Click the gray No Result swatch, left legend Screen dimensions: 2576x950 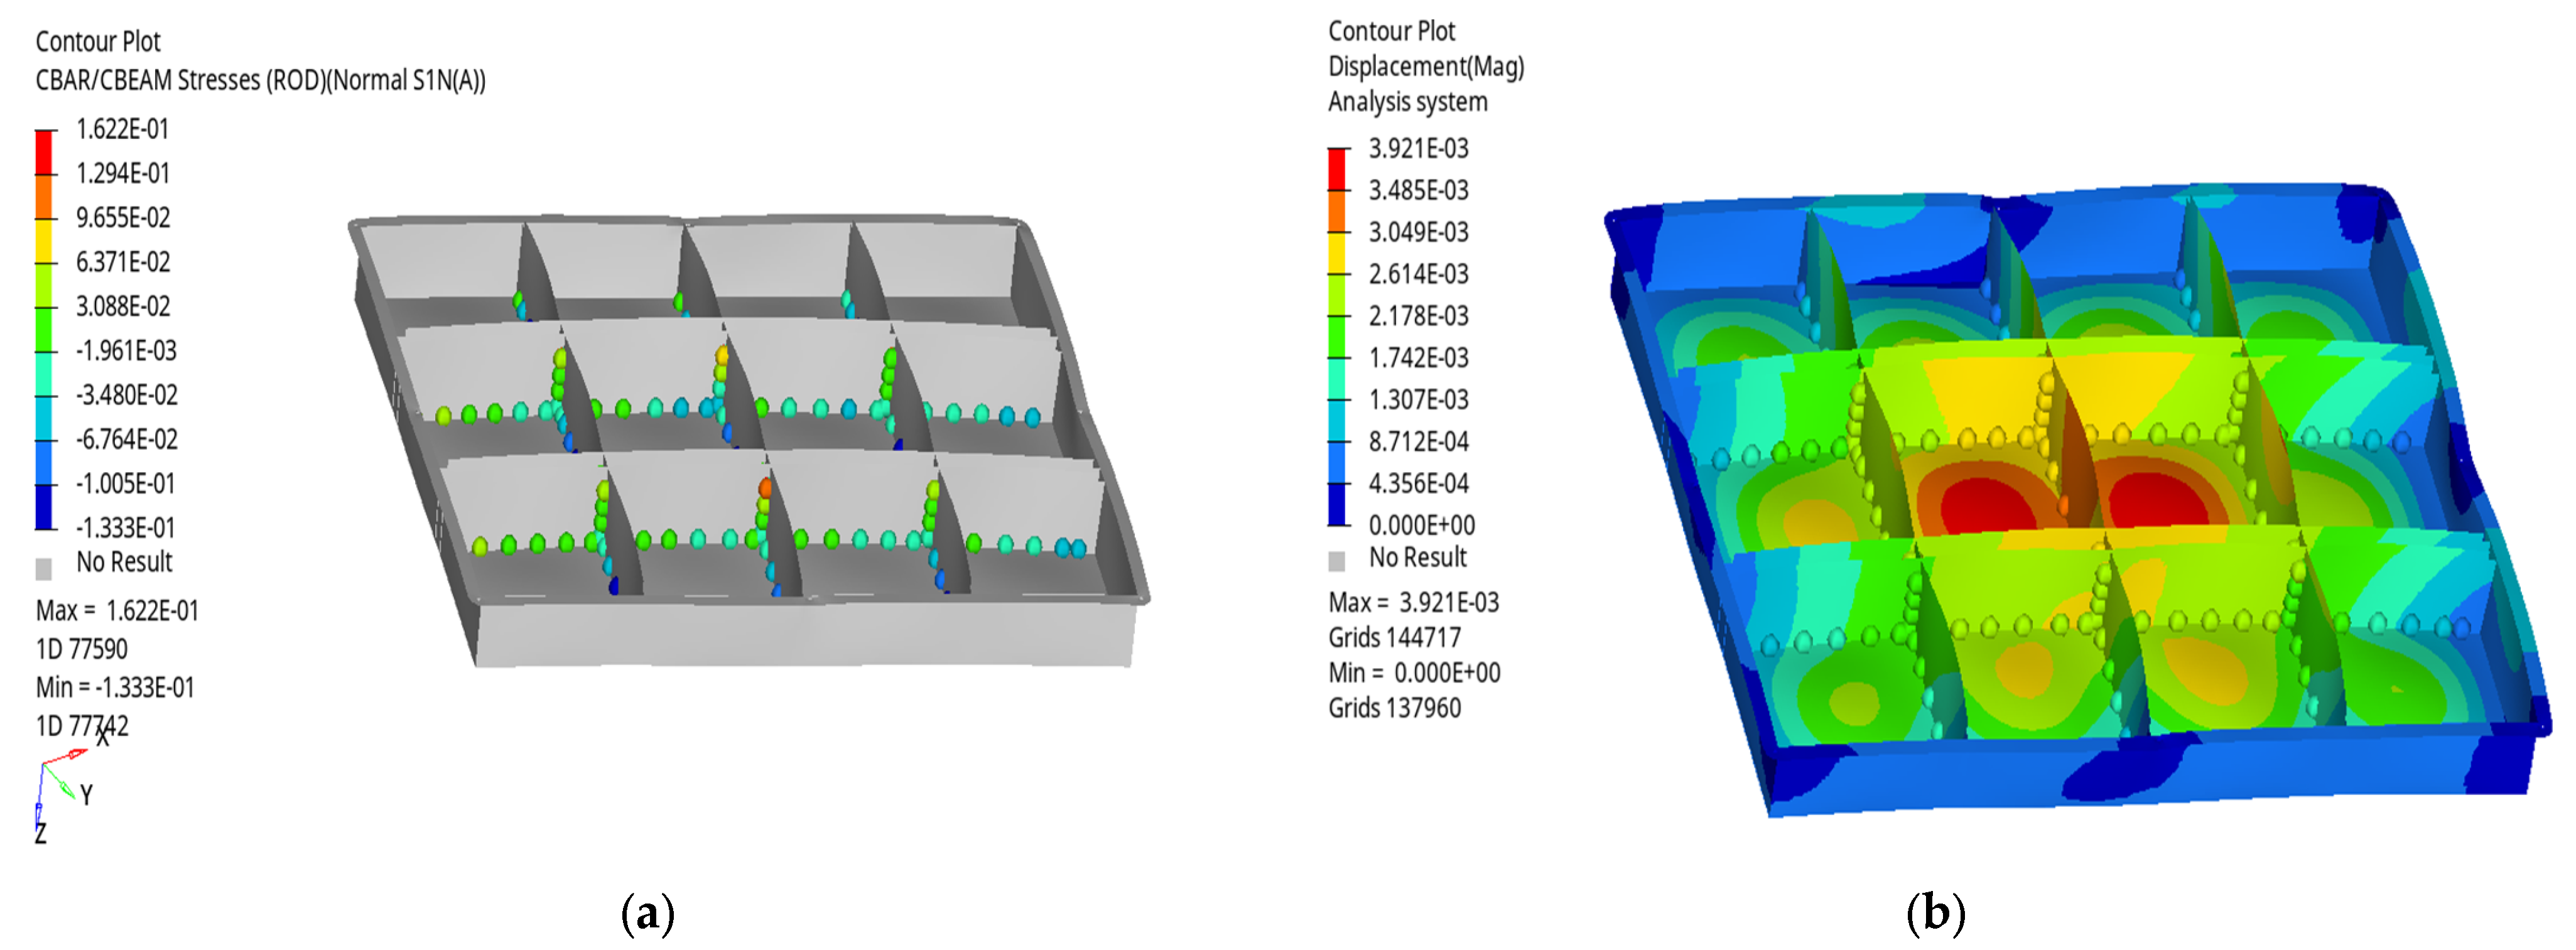pyautogui.click(x=44, y=568)
